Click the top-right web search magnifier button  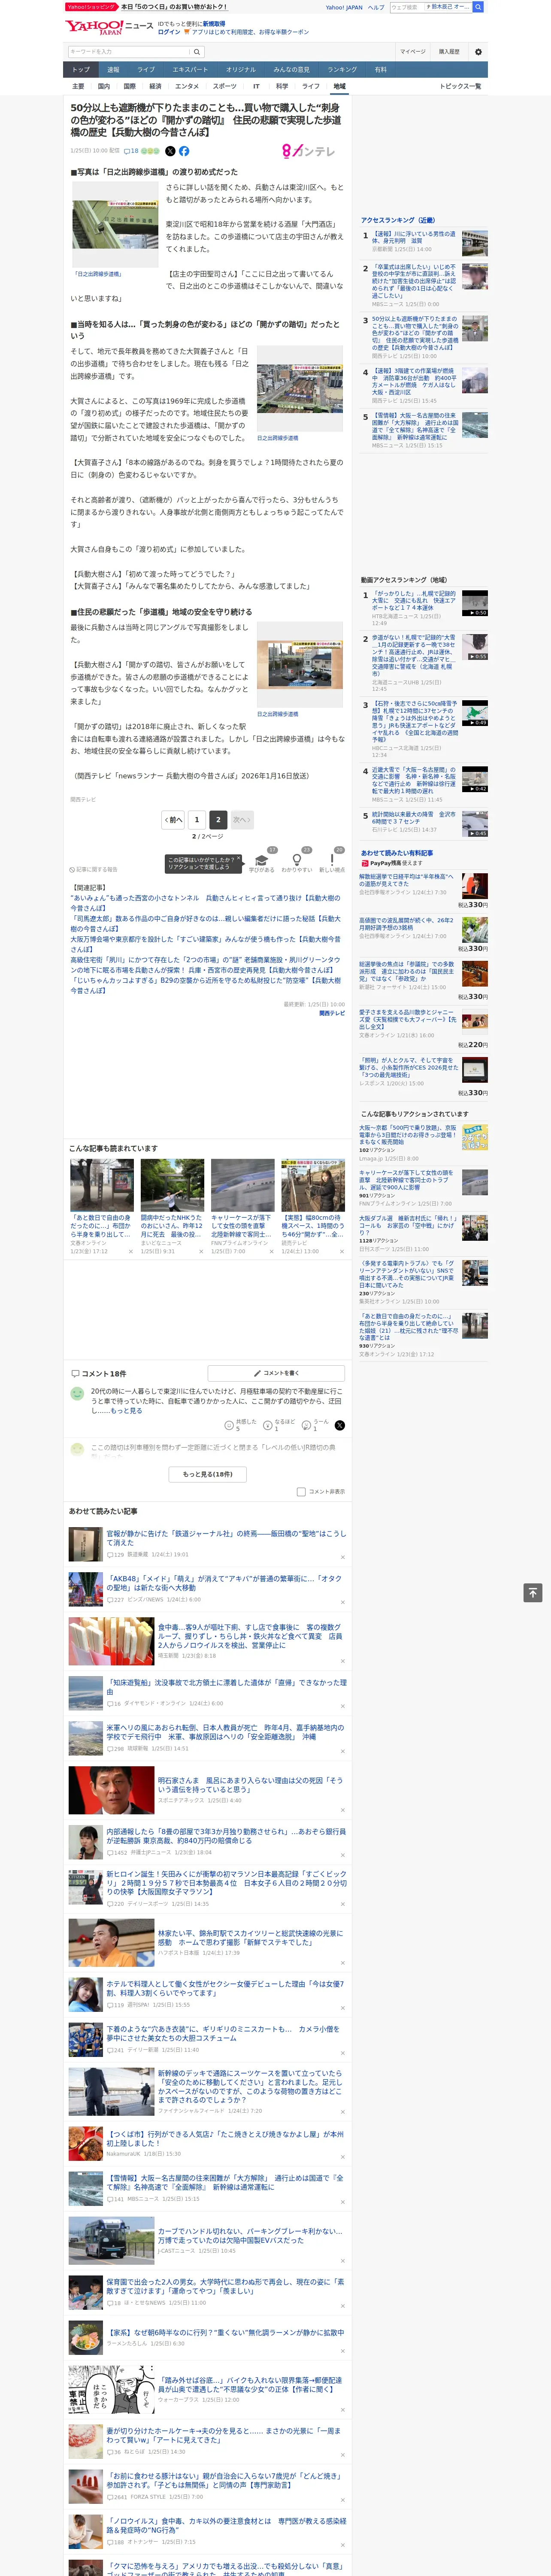[478, 7]
